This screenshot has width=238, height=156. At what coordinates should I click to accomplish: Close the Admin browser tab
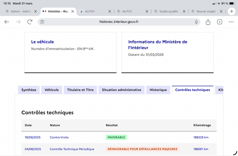[x=35, y=11]
